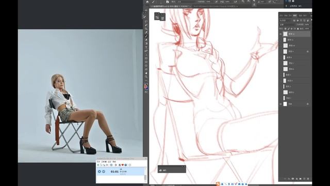Click second blue button beside 01:01 timer
The width and height of the screenshot is (330, 186).
tap(104, 172)
